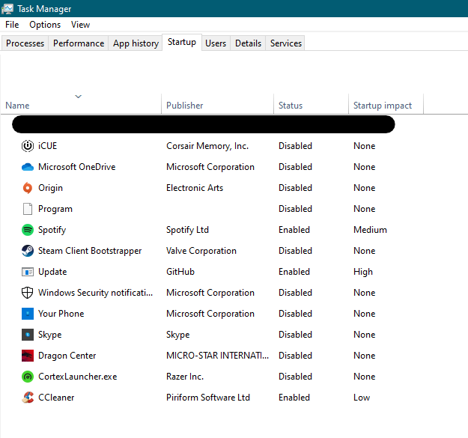
Task: Switch to the Users tab
Action: pyautogui.click(x=216, y=43)
